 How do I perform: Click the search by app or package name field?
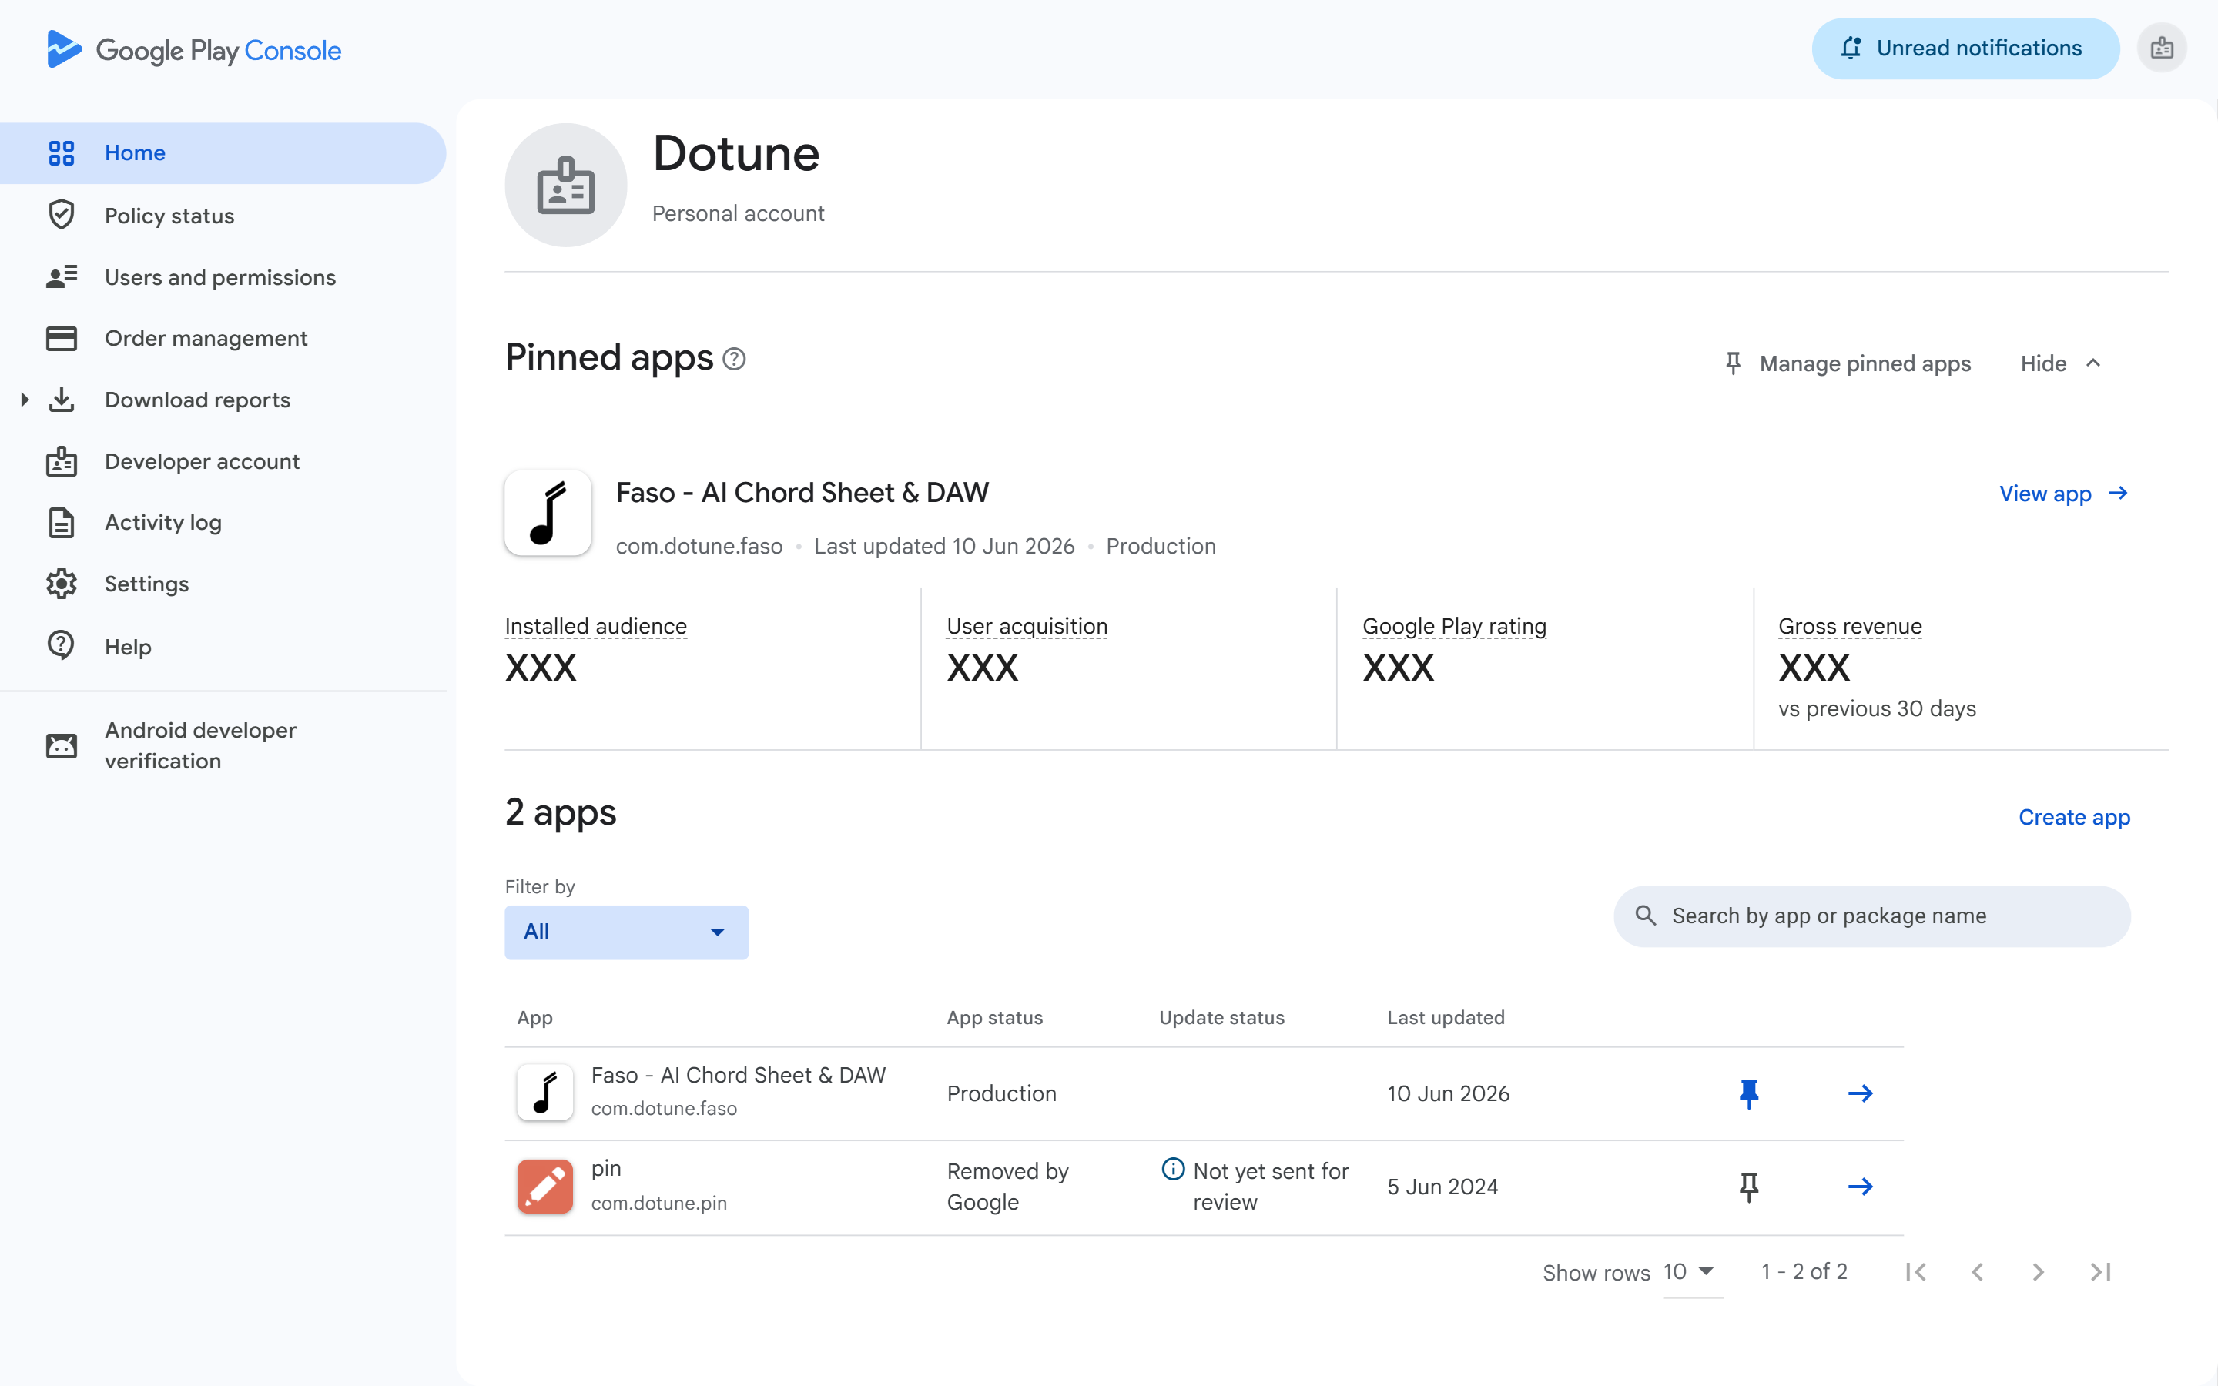tap(1871, 916)
